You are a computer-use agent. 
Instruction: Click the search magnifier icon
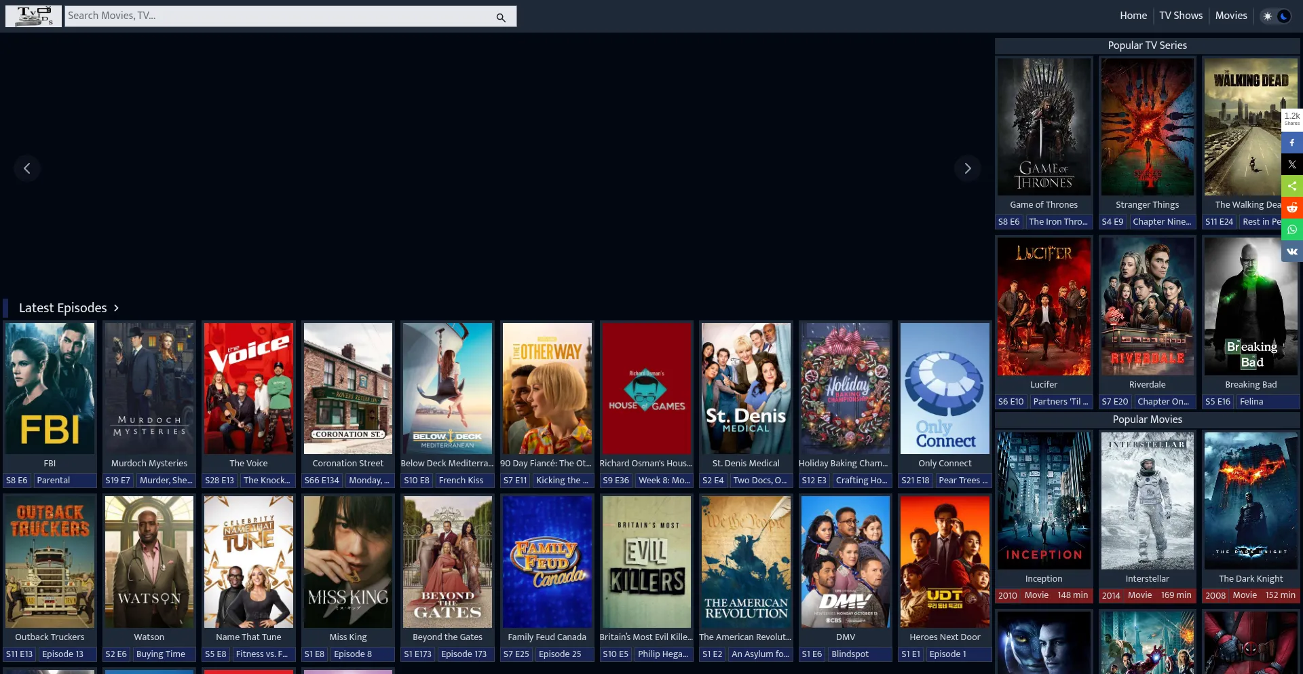pyautogui.click(x=501, y=17)
